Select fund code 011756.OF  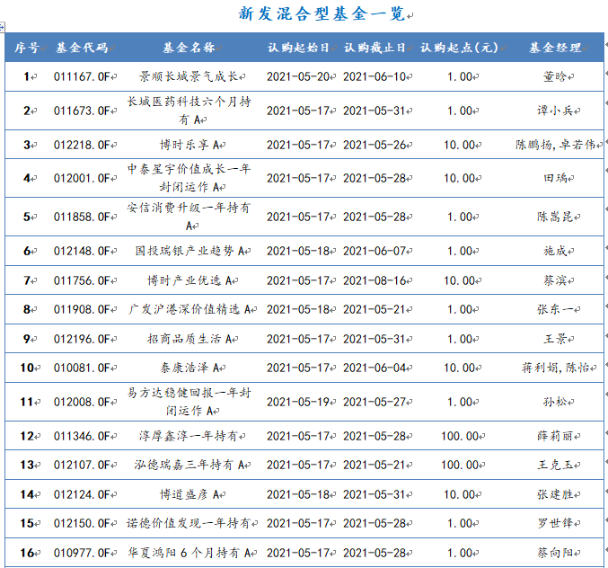(83, 281)
